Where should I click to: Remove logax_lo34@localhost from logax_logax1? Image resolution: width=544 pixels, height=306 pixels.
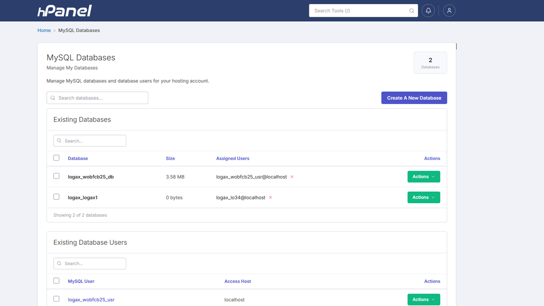[x=270, y=198]
